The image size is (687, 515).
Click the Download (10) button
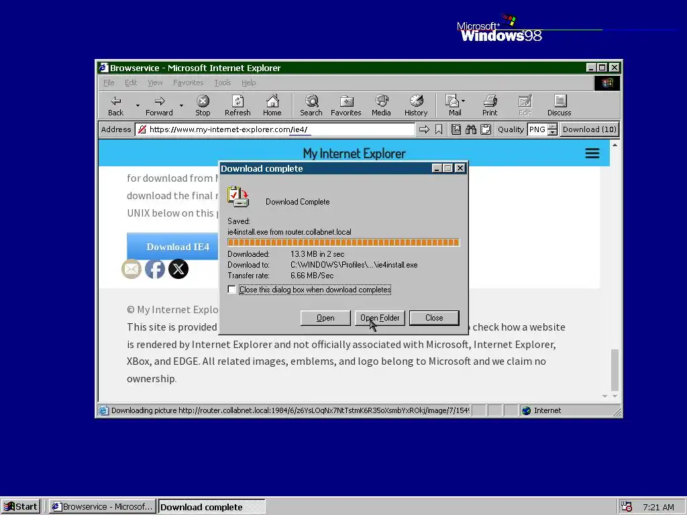coord(589,129)
